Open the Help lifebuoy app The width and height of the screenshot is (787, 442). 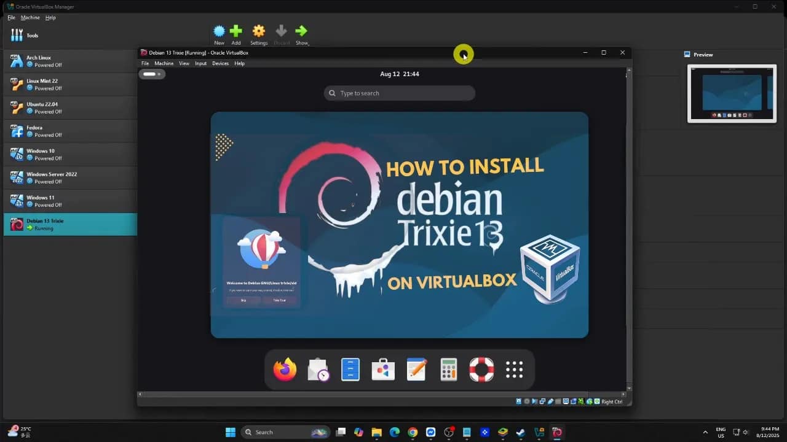pyautogui.click(x=481, y=369)
